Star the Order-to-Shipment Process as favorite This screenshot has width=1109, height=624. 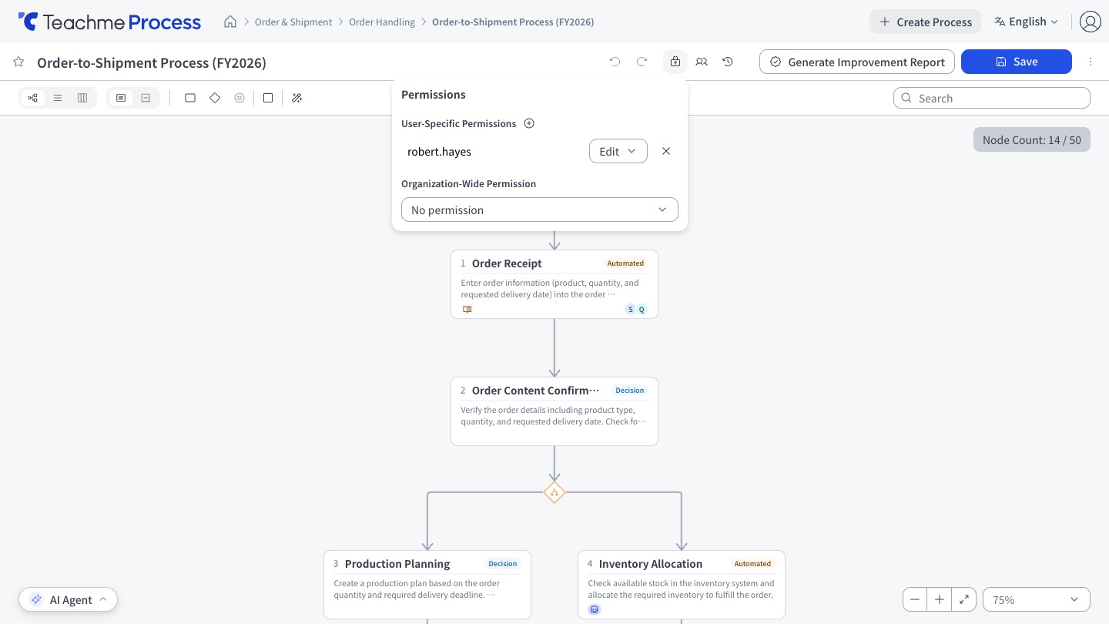coord(18,62)
